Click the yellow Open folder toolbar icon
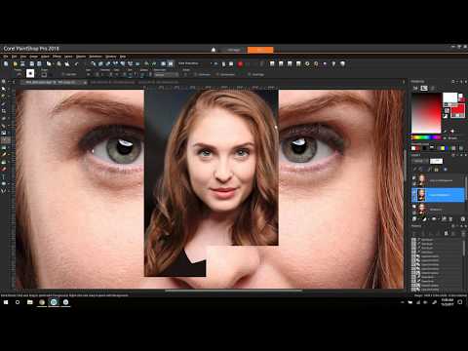The image size is (468, 351). 15,64
